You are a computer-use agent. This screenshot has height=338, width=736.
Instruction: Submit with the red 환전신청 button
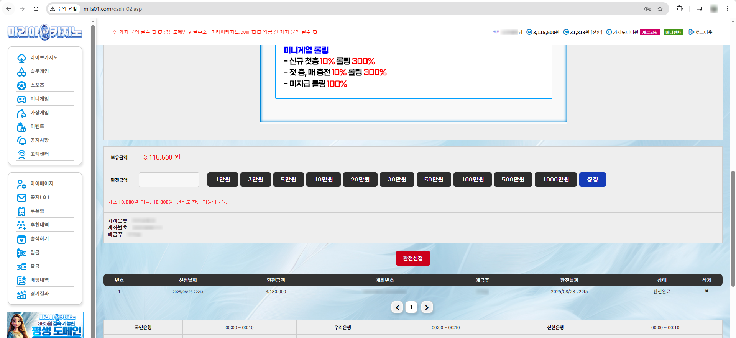click(x=413, y=258)
